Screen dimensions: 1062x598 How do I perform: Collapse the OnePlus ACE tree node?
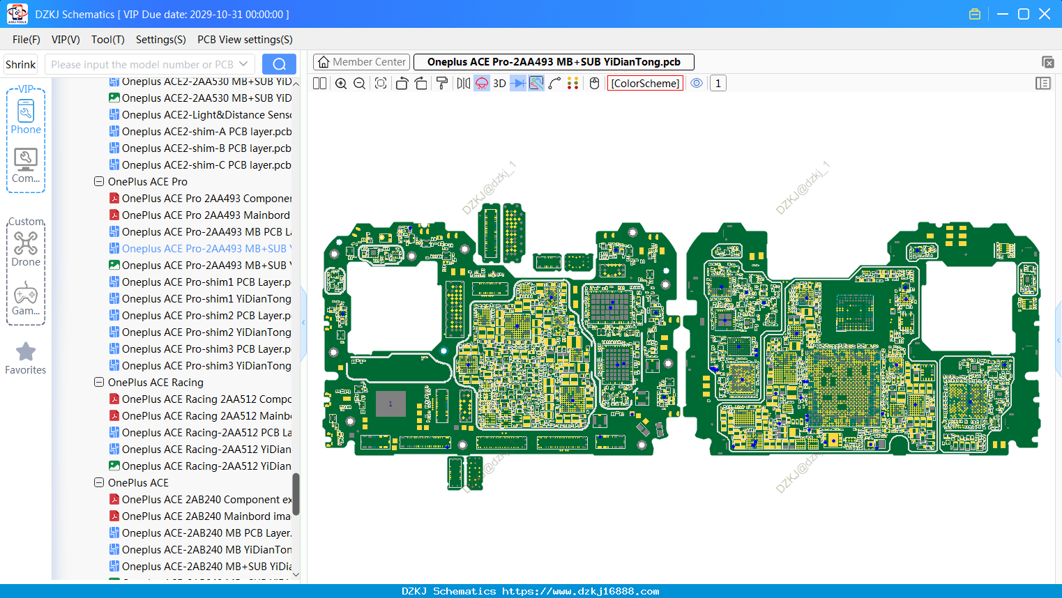click(x=99, y=482)
